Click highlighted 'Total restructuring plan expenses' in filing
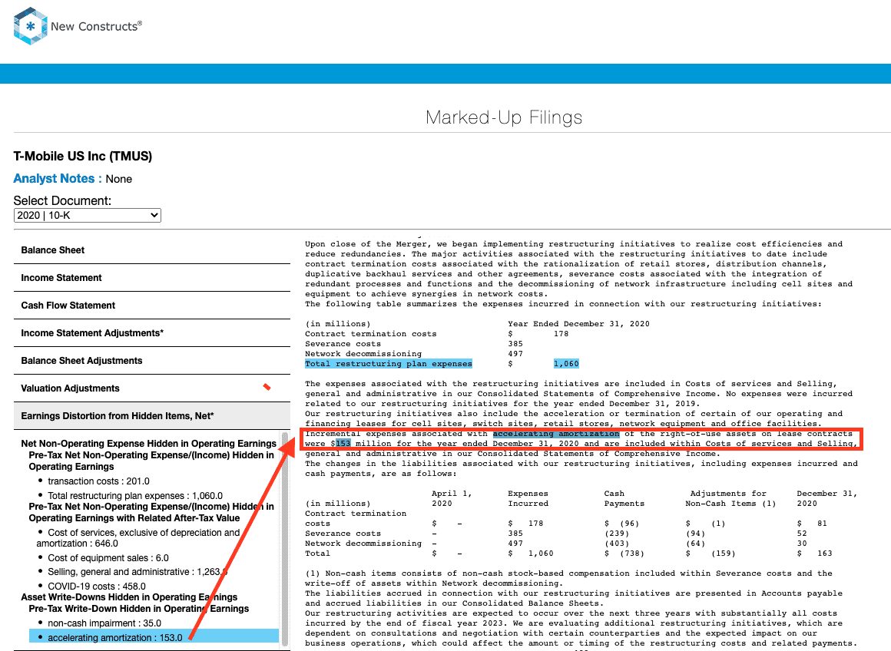Viewport: 891px width, 651px height. tap(388, 364)
